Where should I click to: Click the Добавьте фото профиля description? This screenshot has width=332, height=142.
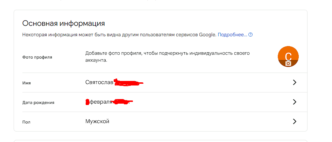168,57
